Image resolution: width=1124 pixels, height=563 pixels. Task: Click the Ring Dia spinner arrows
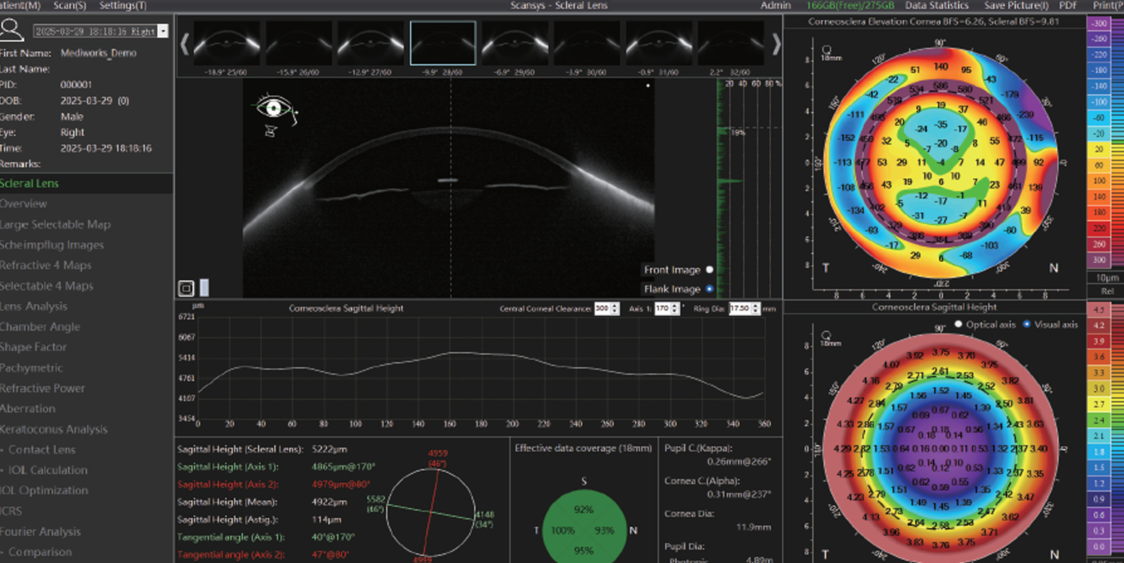[x=756, y=308]
